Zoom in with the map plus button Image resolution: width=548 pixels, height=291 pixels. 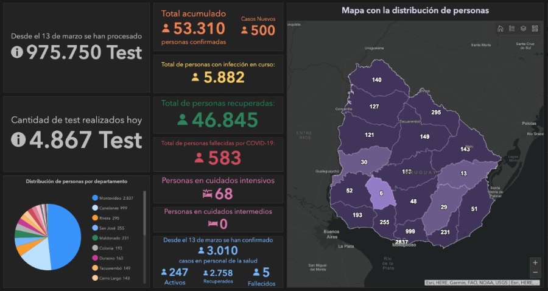(x=535, y=263)
